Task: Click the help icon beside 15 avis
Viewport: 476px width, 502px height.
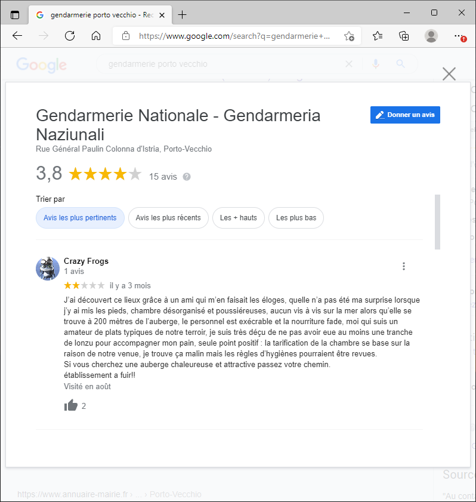Action: [187, 177]
